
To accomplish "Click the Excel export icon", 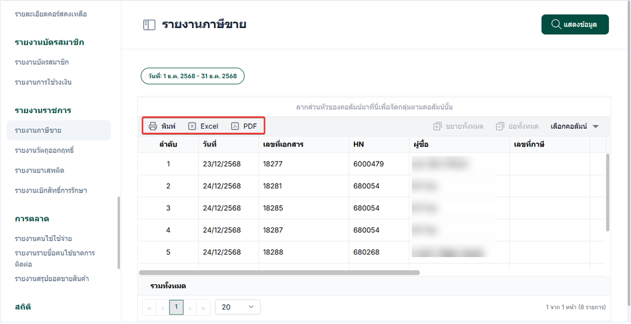I will pos(192,126).
